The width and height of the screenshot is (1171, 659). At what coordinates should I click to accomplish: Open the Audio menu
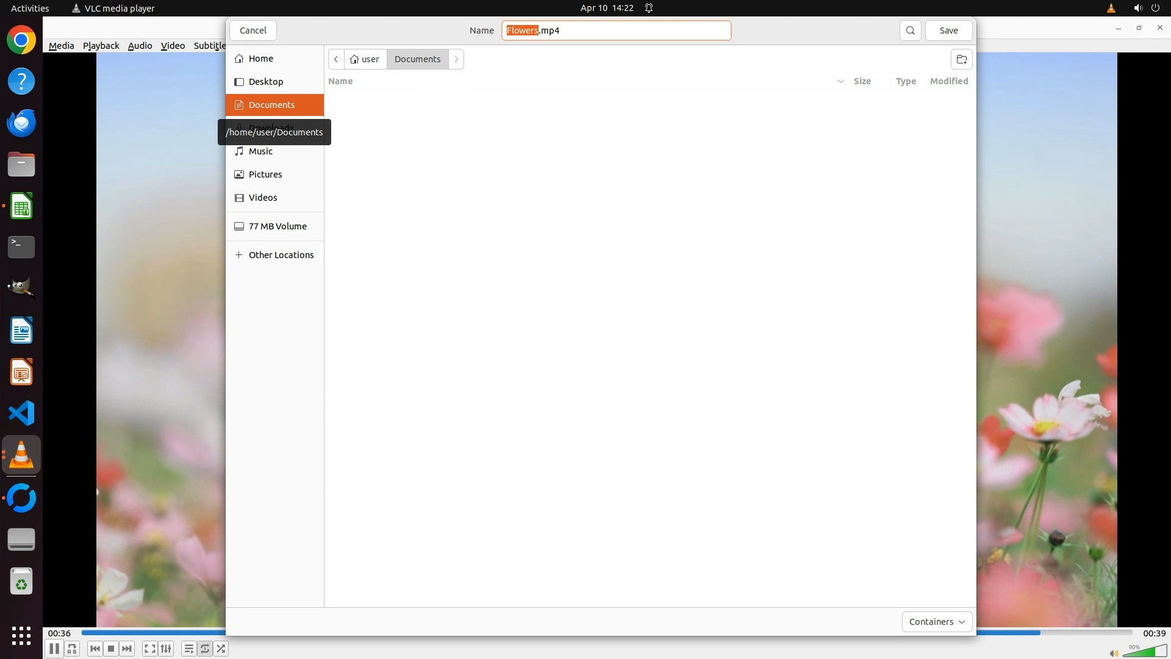pos(140,46)
